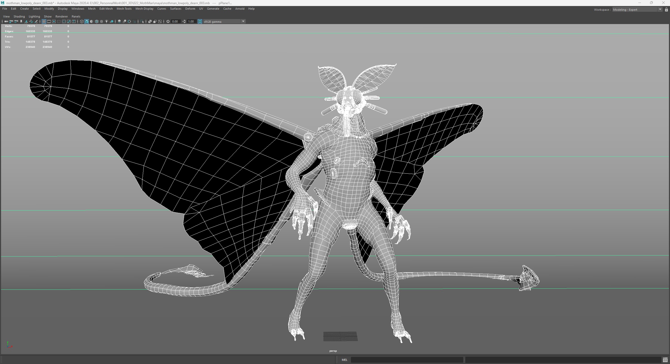Click the MEL command line input field
The image size is (670, 364).
point(407,360)
